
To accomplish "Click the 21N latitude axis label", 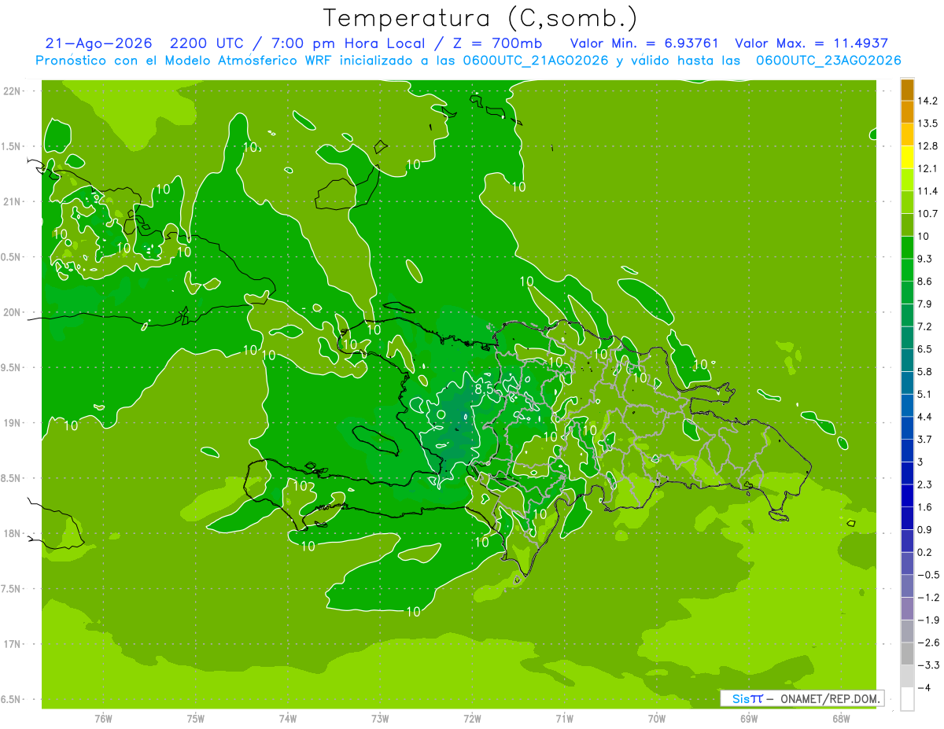I will pyautogui.click(x=11, y=201).
